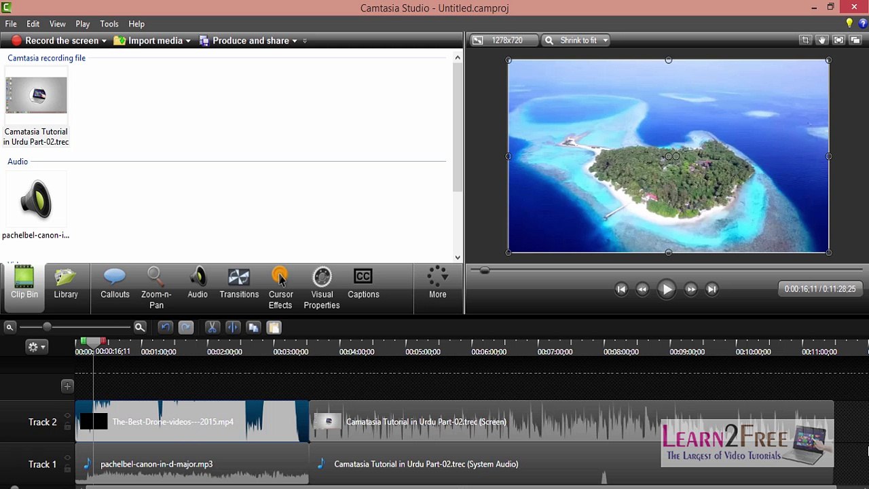Expand Import media dropdown arrow
The width and height of the screenshot is (869, 489).
(188, 41)
